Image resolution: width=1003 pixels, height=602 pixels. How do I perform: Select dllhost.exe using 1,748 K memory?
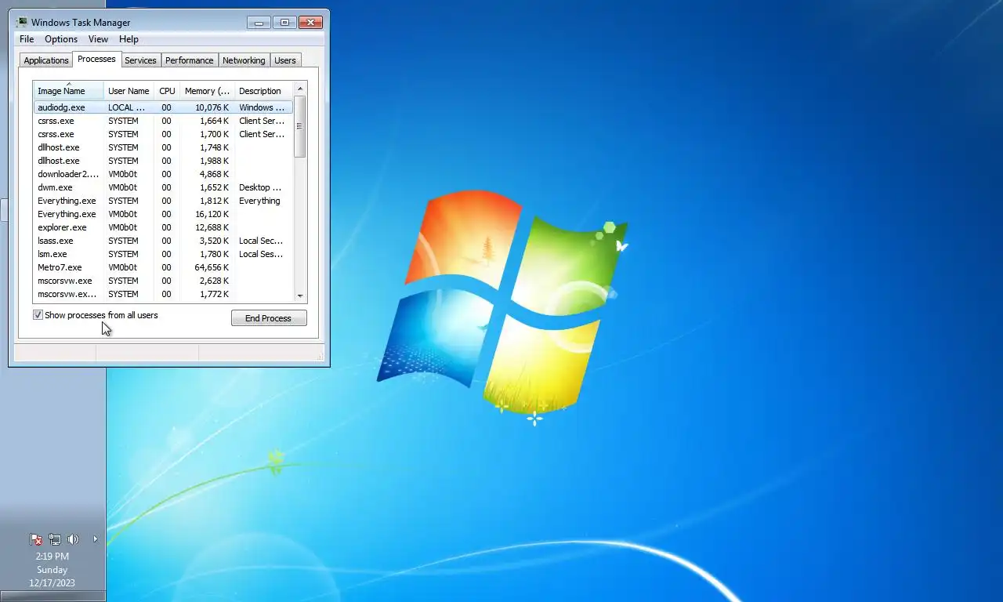coord(163,147)
